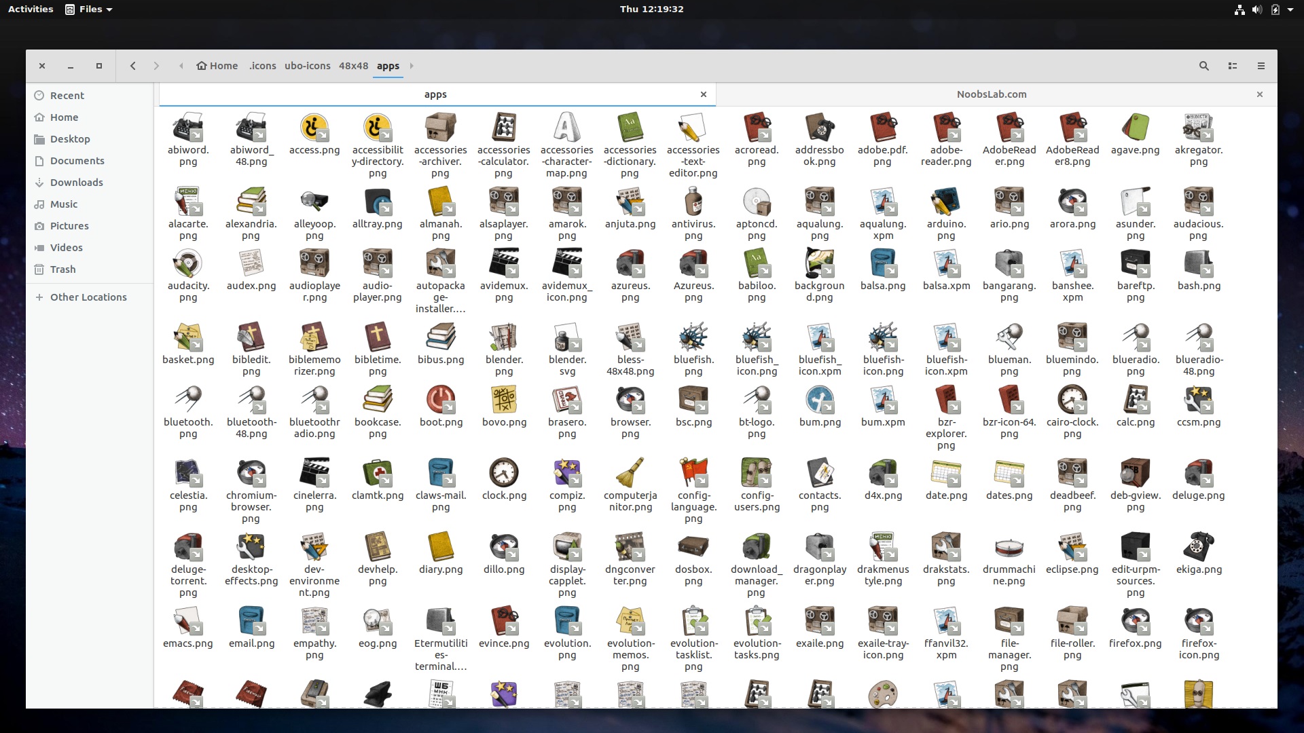Image resolution: width=1304 pixels, height=733 pixels.
Task: Switch to the NoobsLab.com tab
Action: coord(991,94)
